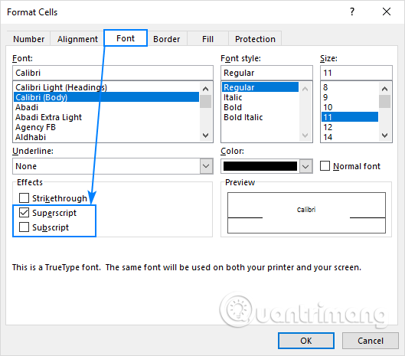Enable the Strikethrough checkbox
Image resolution: width=405 pixels, height=356 pixels.
click(x=24, y=198)
